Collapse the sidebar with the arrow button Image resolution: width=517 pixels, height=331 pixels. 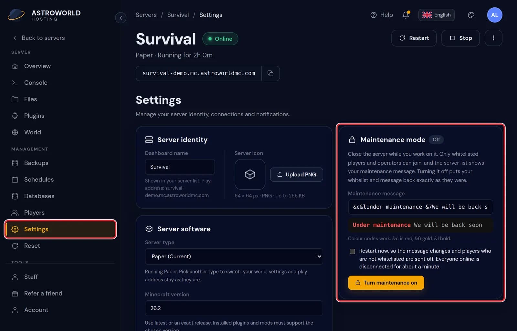pyautogui.click(x=121, y=18)
